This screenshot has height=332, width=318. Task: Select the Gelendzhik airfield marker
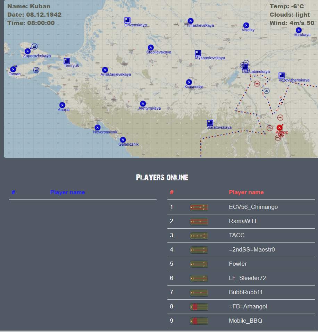[123, 140]
